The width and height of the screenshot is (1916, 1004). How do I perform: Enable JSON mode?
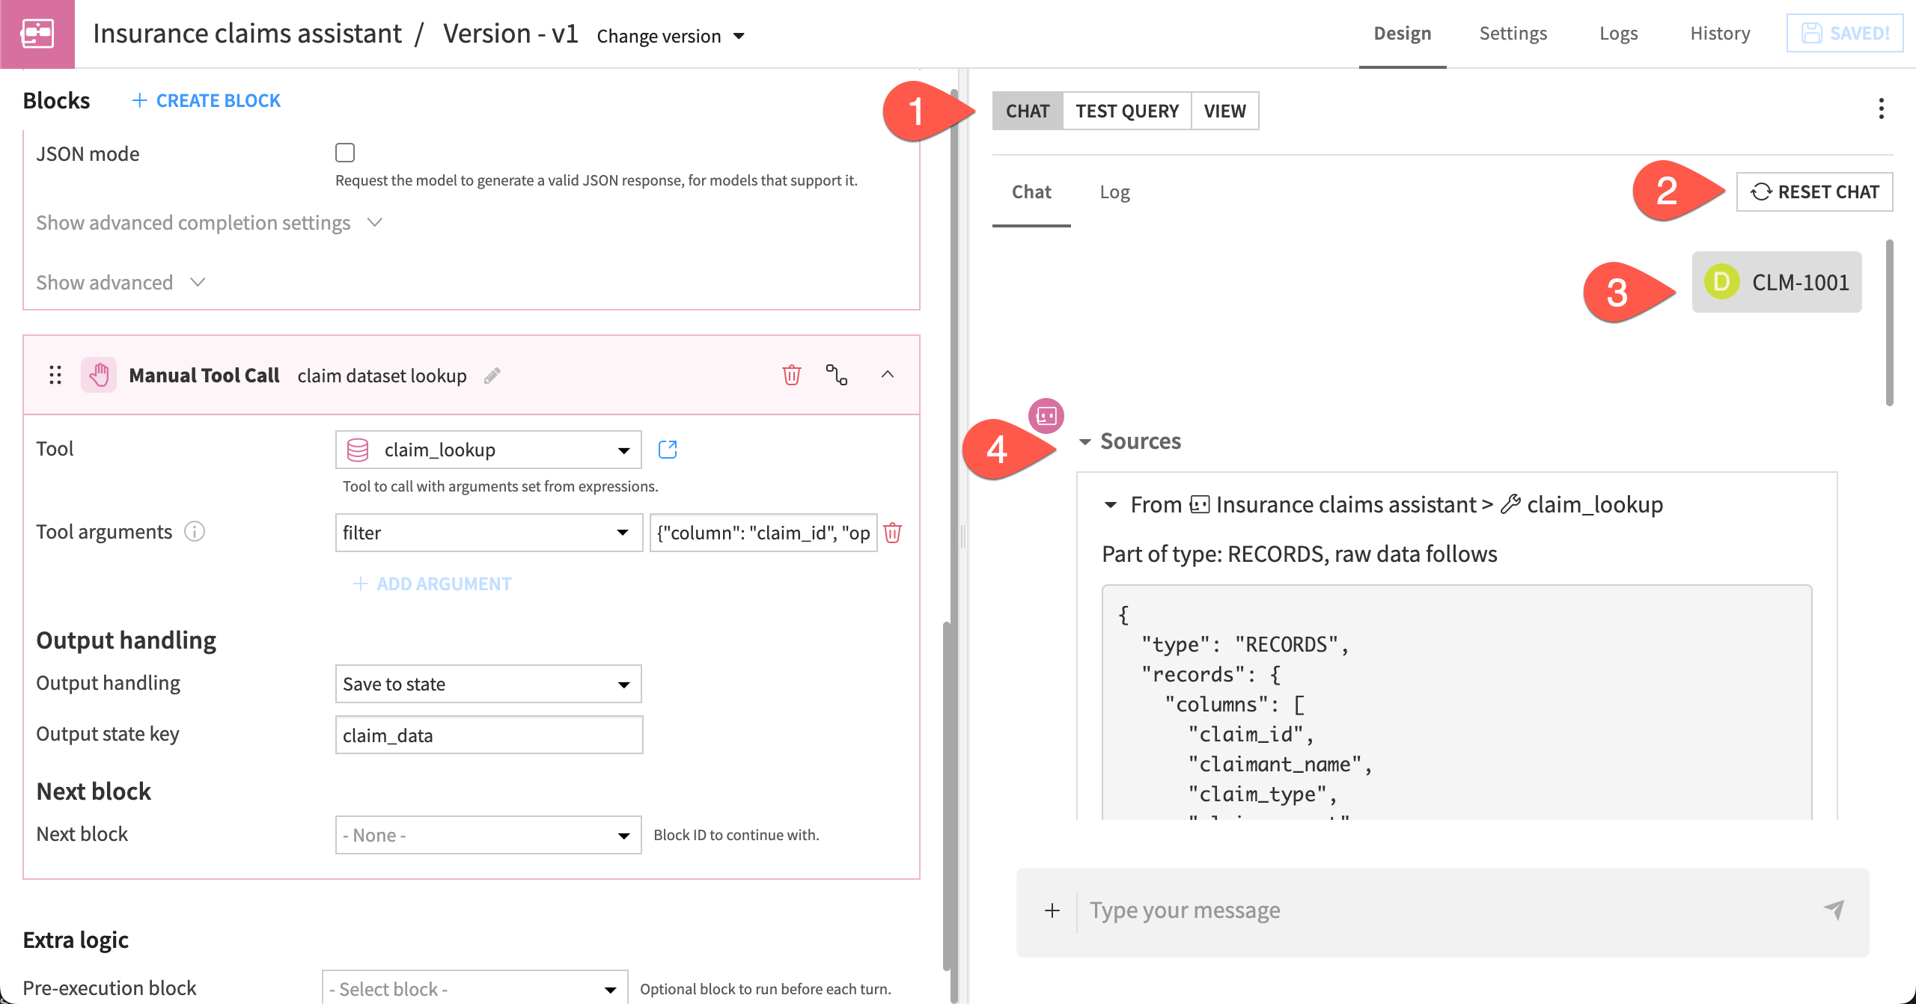(x=345, y=153)
